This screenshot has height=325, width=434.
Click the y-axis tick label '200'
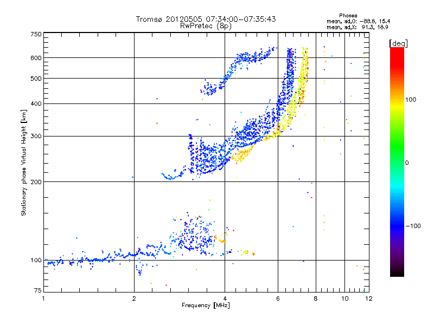tap(36, 182)
